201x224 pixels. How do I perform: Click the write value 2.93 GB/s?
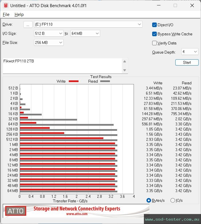(x=154, y=139)
